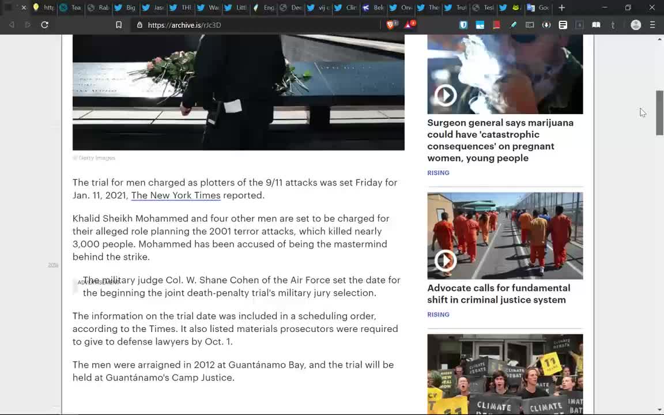
Task: Go back to the previous page
Action: point(12,25)
